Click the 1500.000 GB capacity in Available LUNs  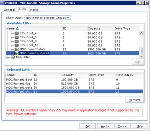click(x=96, y=49)
